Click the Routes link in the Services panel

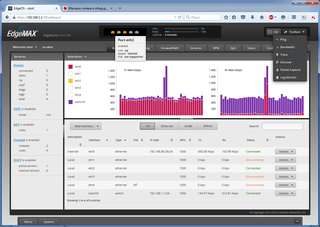pos(18,65)
